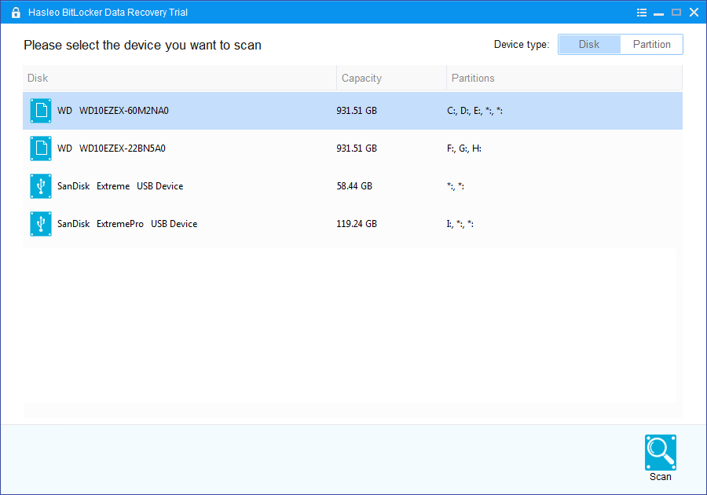Click partitions *:, *: of SanDisk Extreme

(456, 186)
